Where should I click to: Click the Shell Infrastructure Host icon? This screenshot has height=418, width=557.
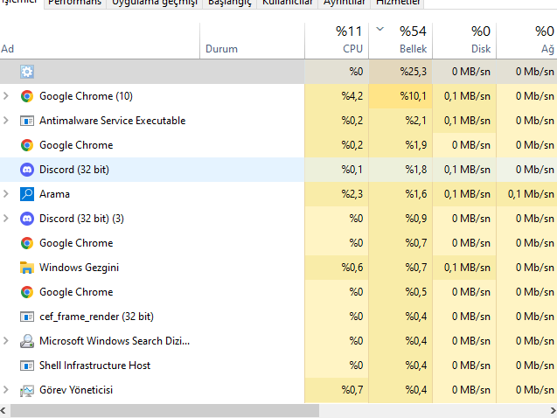point(27,366)
